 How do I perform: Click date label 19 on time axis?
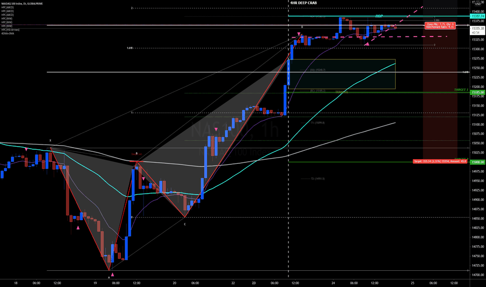pos(95,283)
